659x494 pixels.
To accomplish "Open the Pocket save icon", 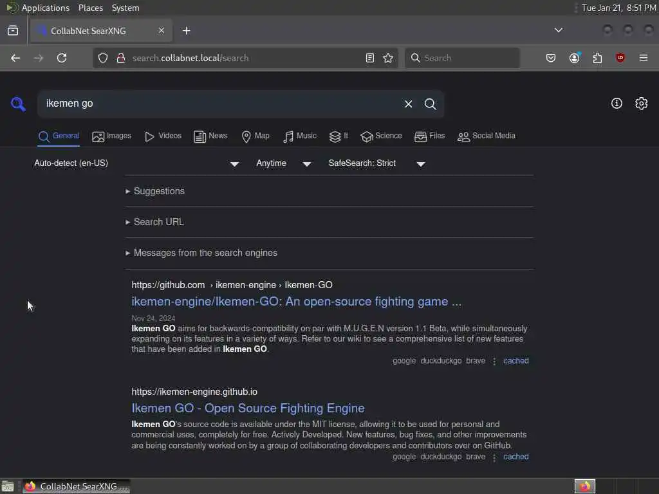I will [551, 58].
